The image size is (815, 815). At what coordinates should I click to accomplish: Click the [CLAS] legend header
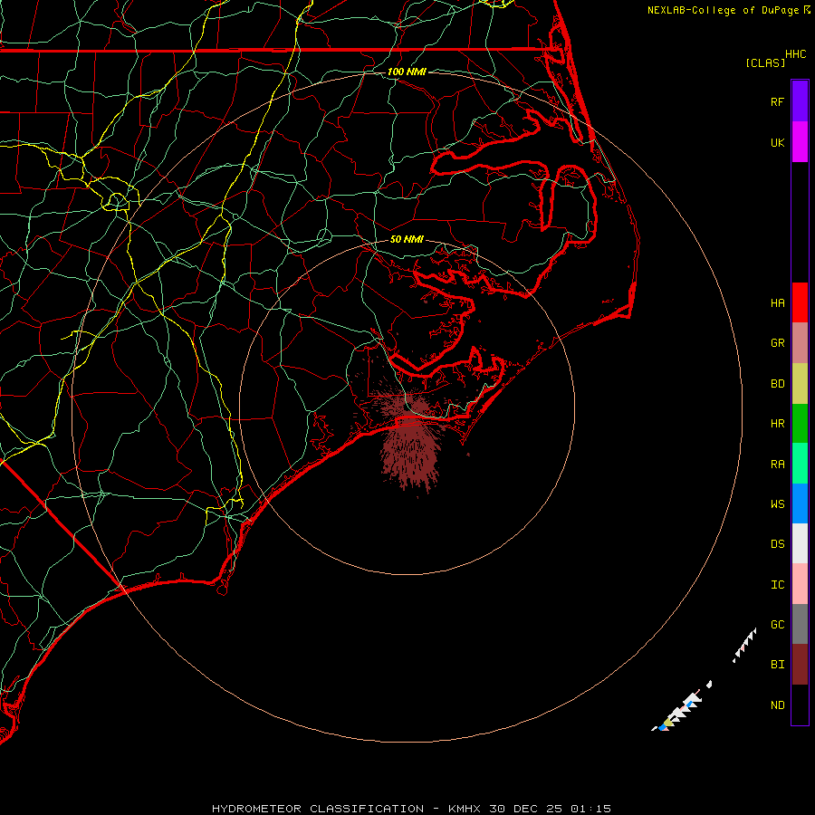[x=764, y=62]
